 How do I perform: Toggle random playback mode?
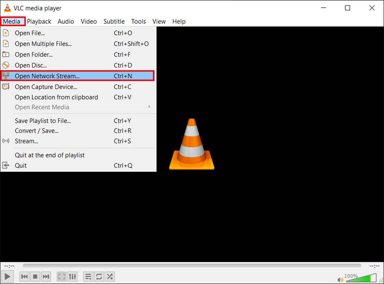(x=109, y=276)
